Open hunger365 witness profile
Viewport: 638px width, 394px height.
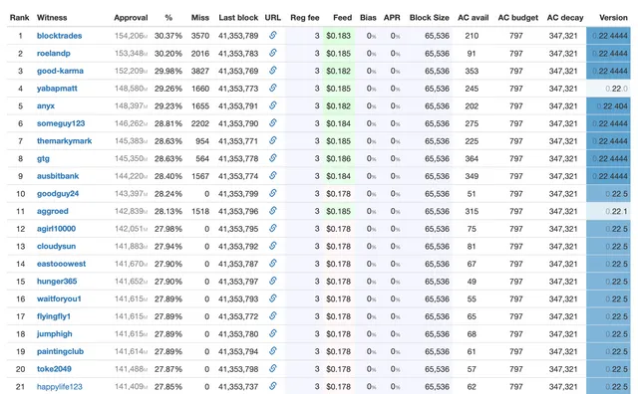57,282
